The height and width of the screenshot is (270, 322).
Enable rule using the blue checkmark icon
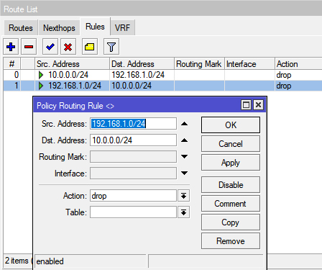tap(50, 47)
